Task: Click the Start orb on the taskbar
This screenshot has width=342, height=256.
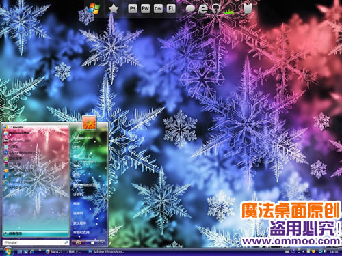Action: click(x=8, y=251)
